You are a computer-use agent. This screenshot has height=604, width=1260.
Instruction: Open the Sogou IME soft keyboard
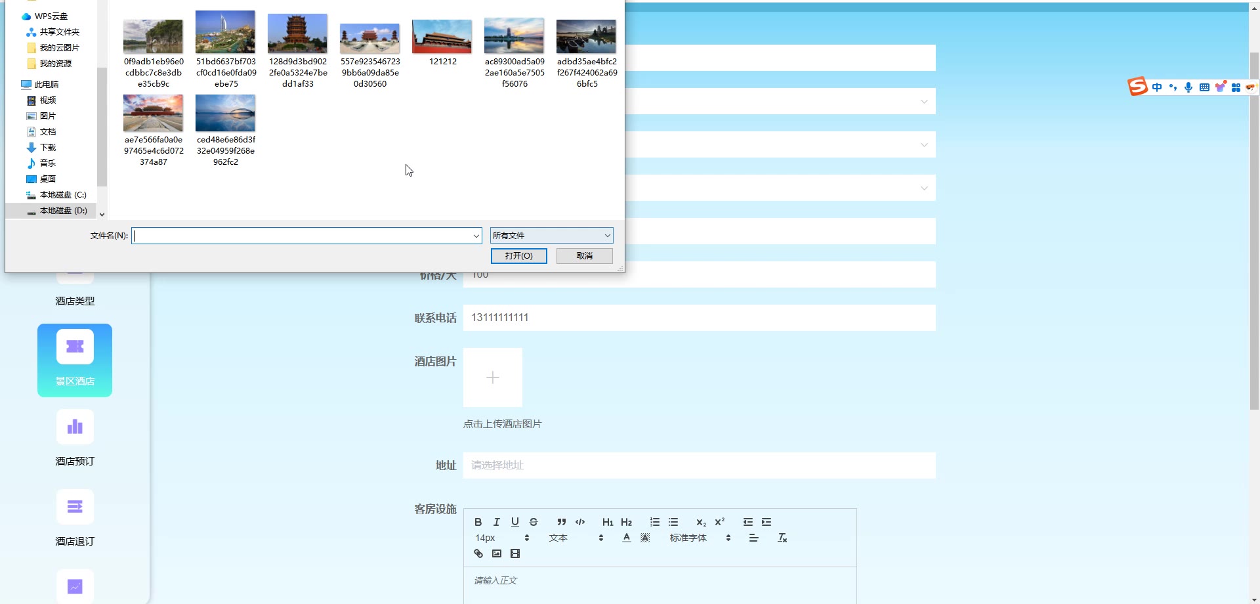pos(1204,87)
